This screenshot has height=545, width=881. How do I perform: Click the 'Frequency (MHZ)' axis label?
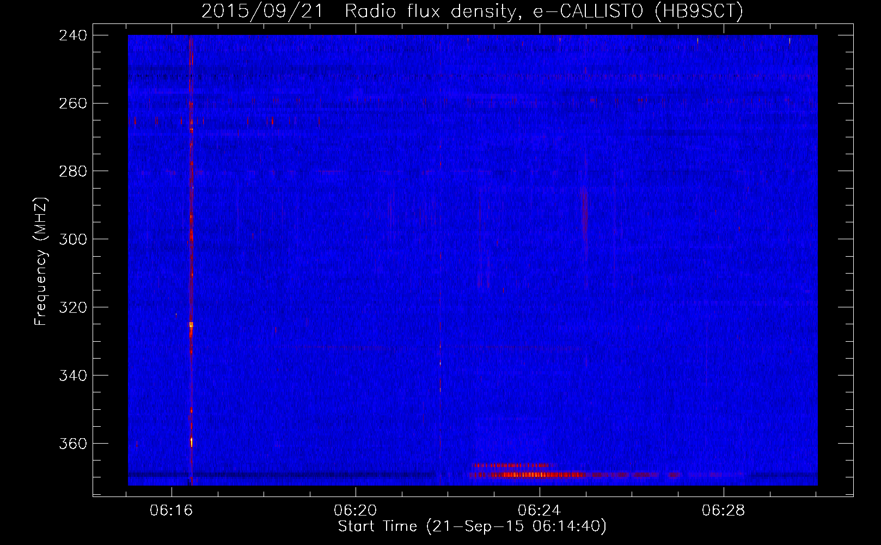click(41, 262)
